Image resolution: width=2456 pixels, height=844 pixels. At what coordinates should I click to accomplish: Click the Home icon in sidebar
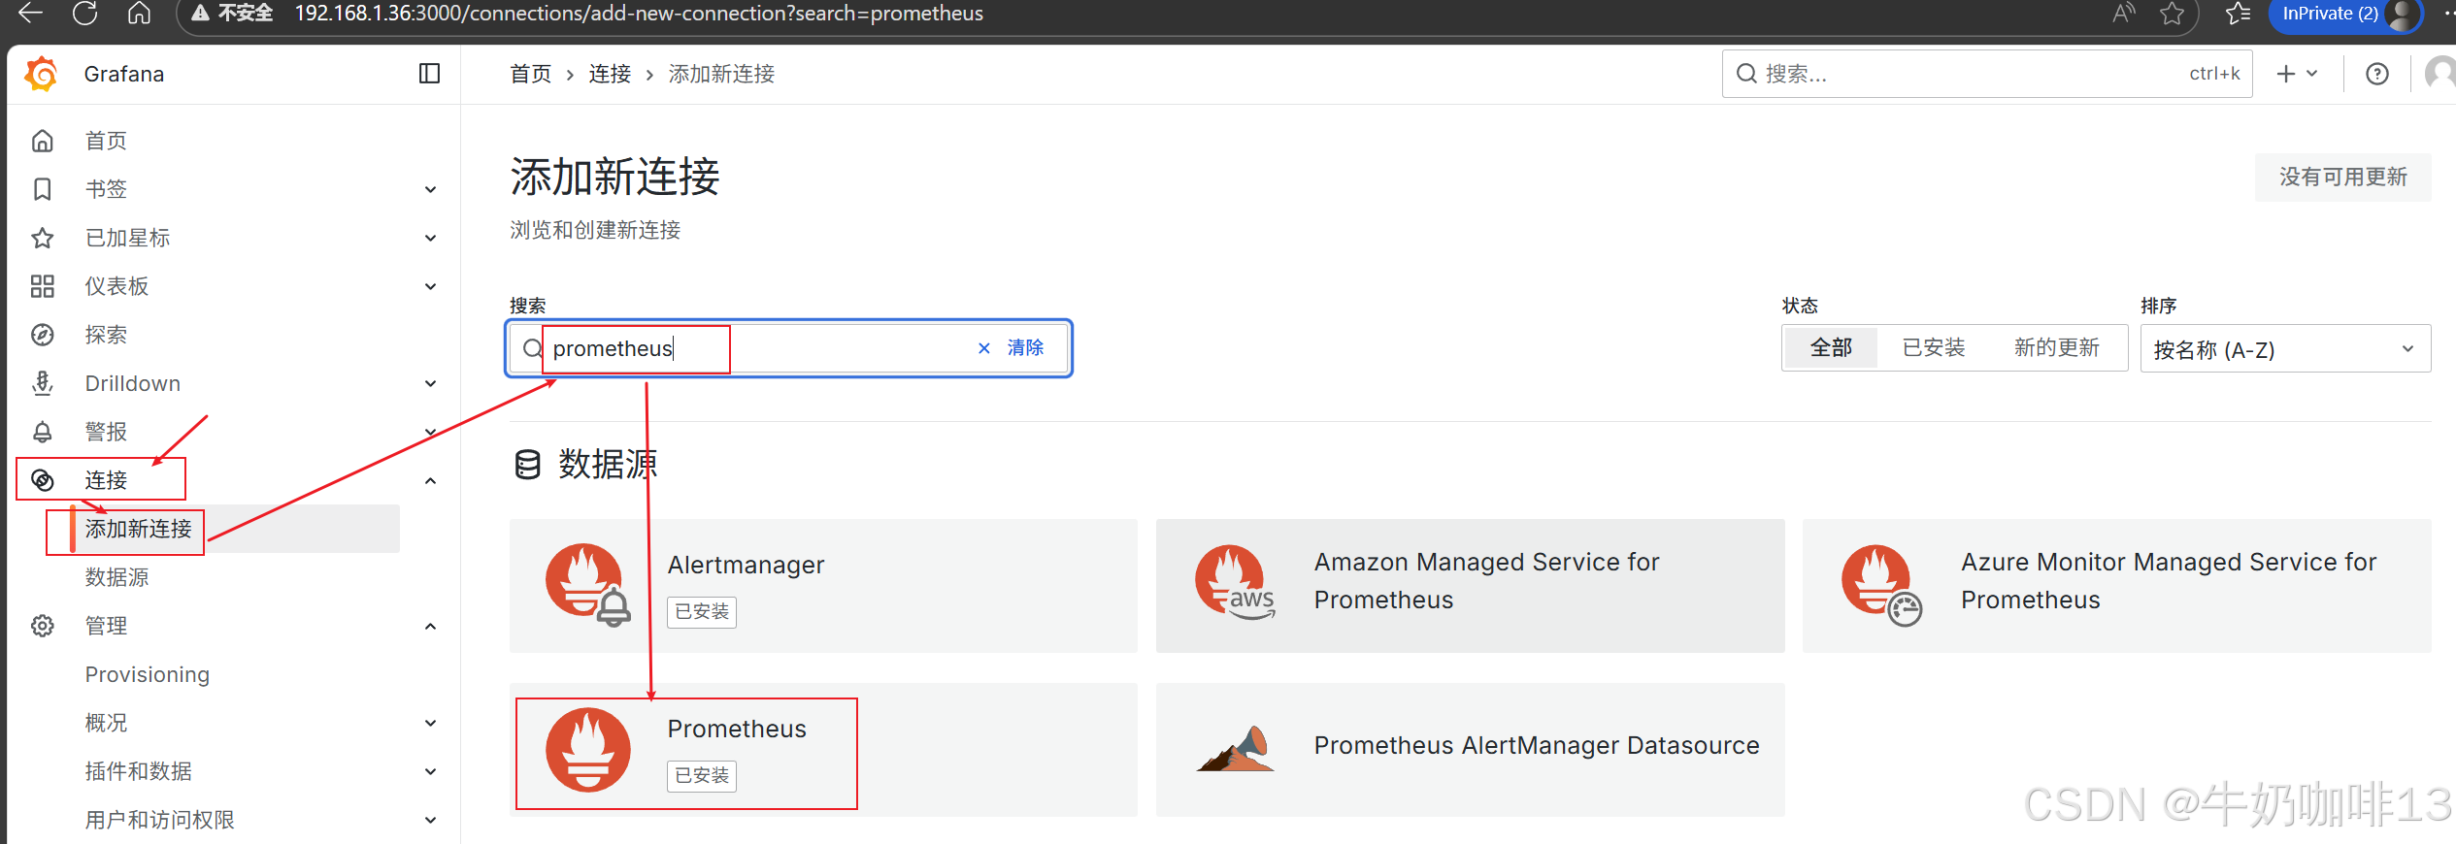coord(43,141)
